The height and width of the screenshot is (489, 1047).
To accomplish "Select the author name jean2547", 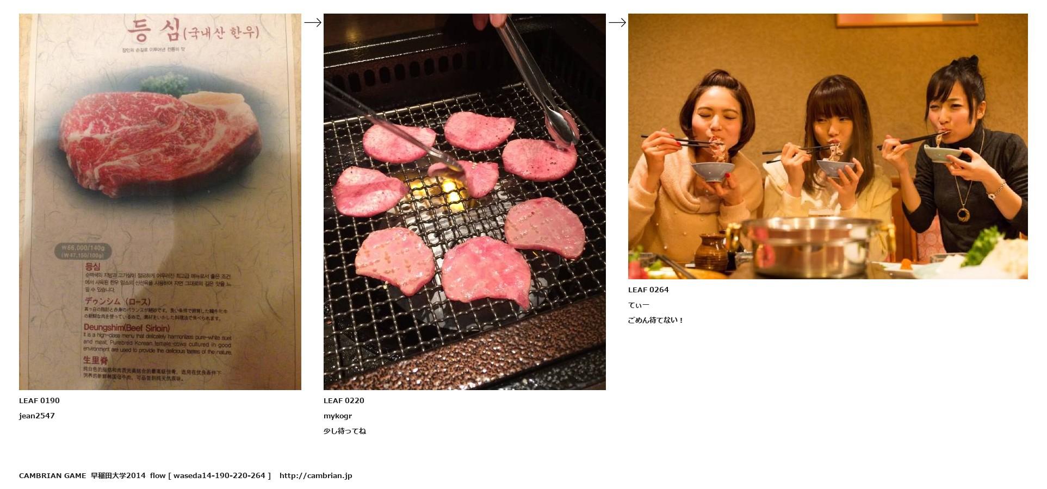I will coord(37,416).
